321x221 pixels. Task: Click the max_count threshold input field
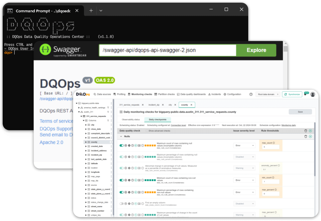(270, 147)
